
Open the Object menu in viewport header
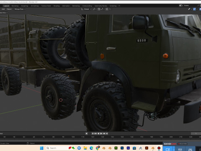pyautogui.click(x=9, y=9)
